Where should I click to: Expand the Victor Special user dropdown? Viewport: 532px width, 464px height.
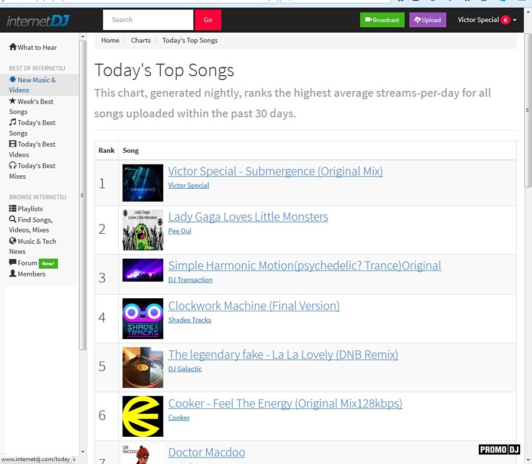(x=486, y=20)
